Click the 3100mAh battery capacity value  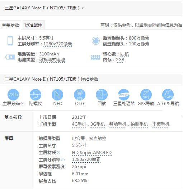[x=49, y=54]
